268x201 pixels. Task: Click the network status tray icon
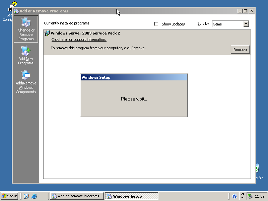coord(250,196)
